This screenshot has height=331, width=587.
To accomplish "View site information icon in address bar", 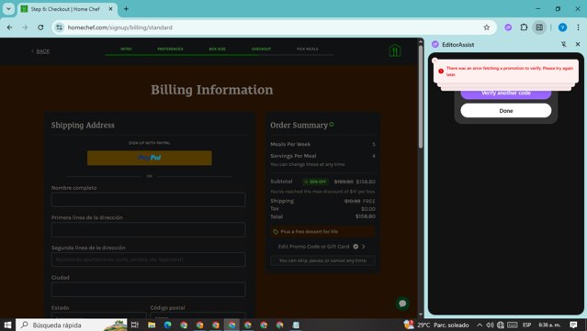I will point(59,28).
